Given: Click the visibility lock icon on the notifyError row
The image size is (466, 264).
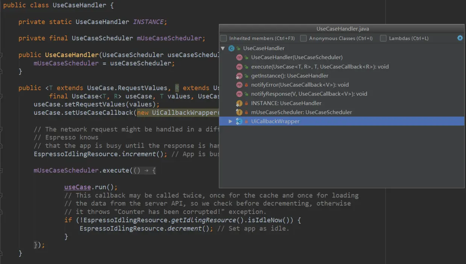Looking at the screenshot, I should click(x=247, y=85).
